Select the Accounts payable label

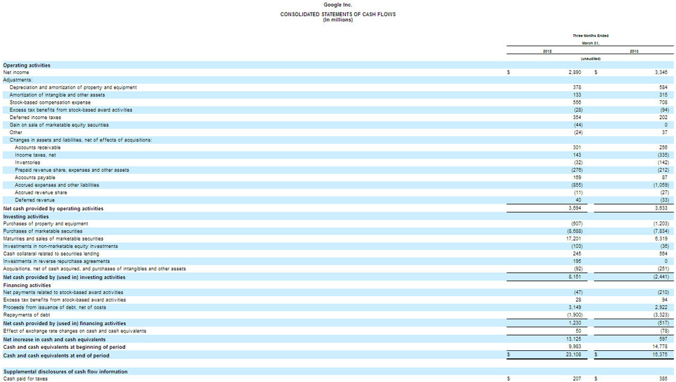pos(35,178)
